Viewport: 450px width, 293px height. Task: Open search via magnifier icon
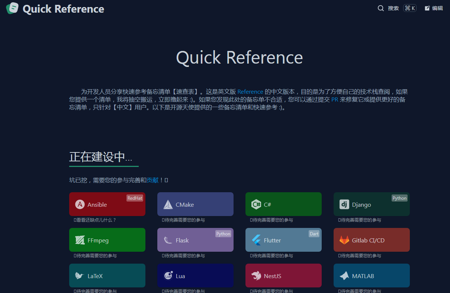(x=381, y=8)
